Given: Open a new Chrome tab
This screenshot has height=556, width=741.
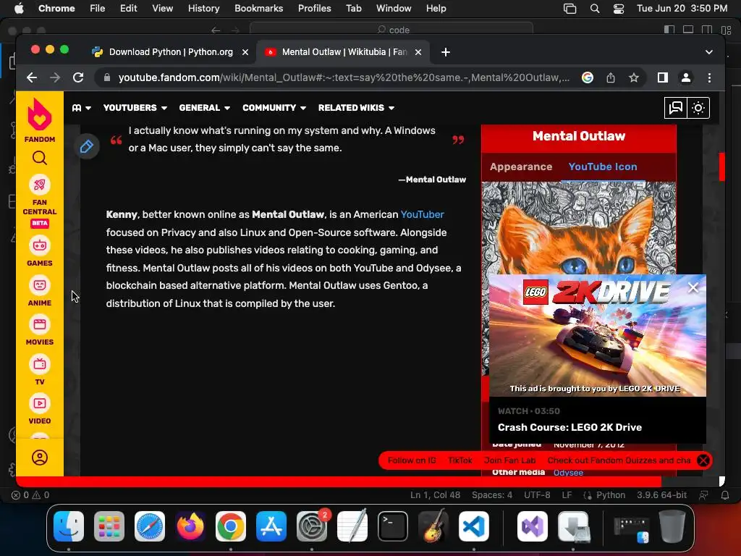Looking at the screenshot, I should click(446, 52).
